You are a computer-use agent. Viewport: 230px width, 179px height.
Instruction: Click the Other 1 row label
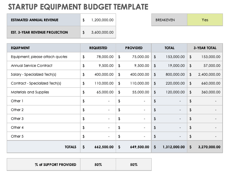(x=18, y=101)
